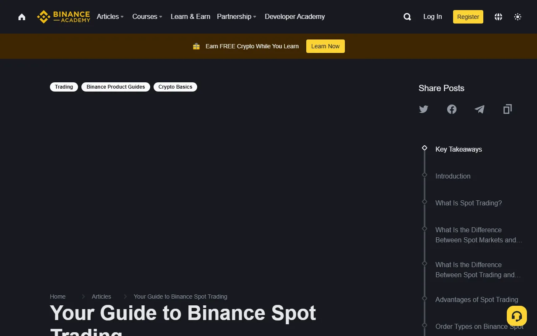Click the gift box icon in banner
Screen dimensions: 537x336
[196, 46]
